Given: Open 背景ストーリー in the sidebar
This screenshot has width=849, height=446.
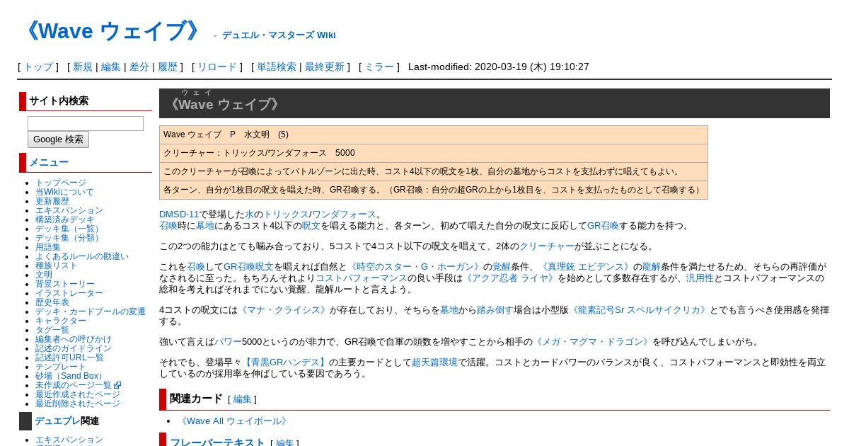Looking at the screenshot, I should [x=65, y=284].
